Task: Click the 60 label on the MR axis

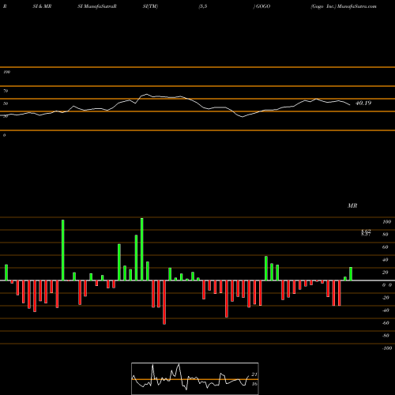Action: coord(385,247)
